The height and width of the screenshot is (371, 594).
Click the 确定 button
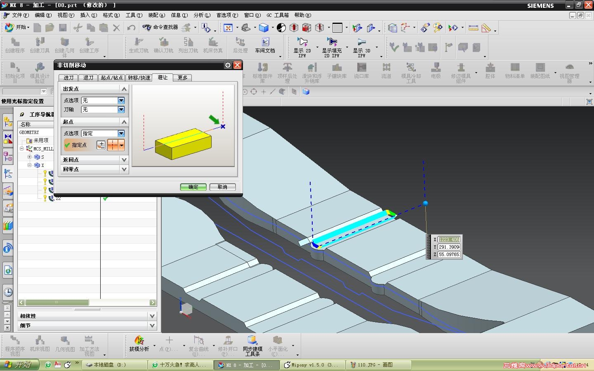click(193, 187)
